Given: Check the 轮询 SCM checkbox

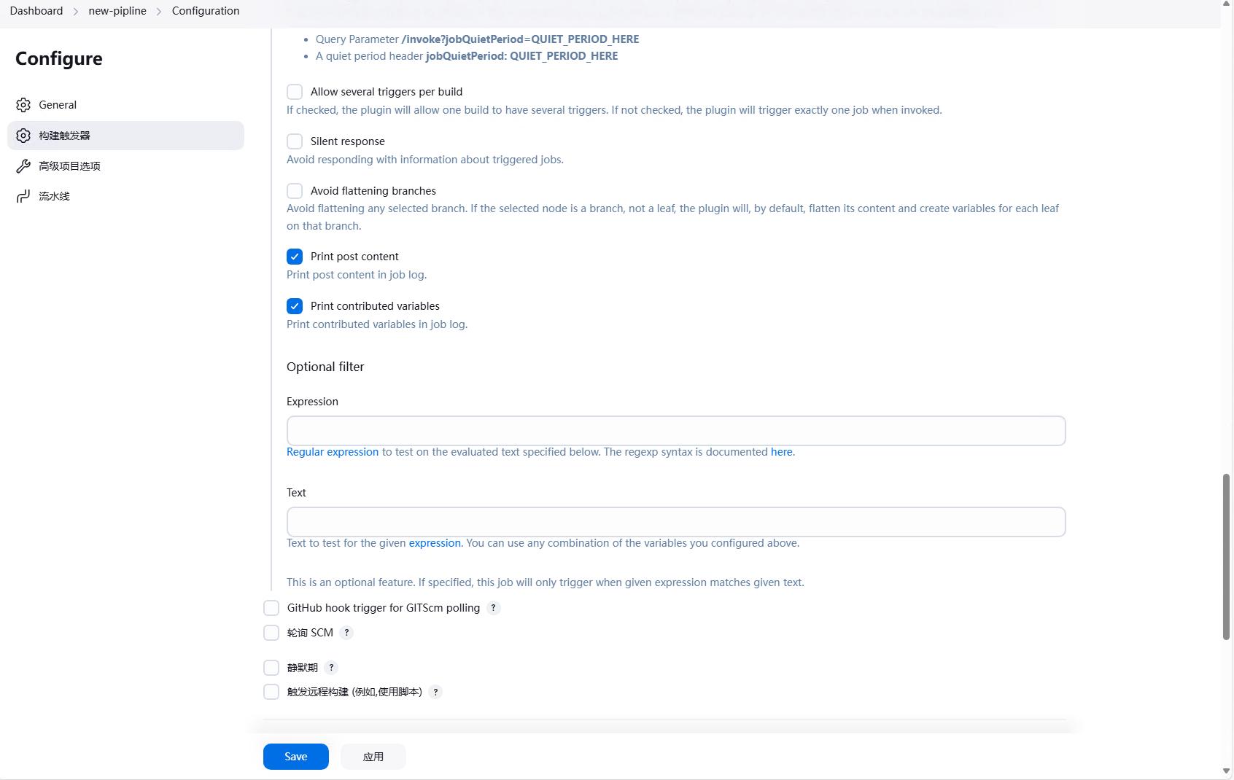Looking at the screenshot, I should pyautogui.click(x=271, y=633).
